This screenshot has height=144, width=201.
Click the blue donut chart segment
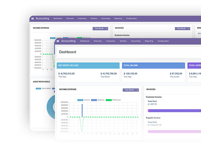[x=50, y=107]
